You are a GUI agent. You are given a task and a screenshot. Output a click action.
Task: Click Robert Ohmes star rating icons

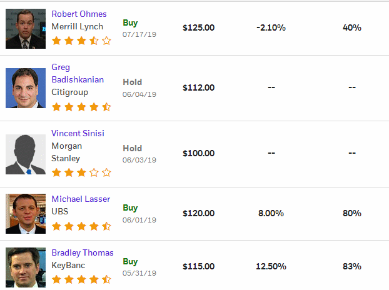click(81, 41)
